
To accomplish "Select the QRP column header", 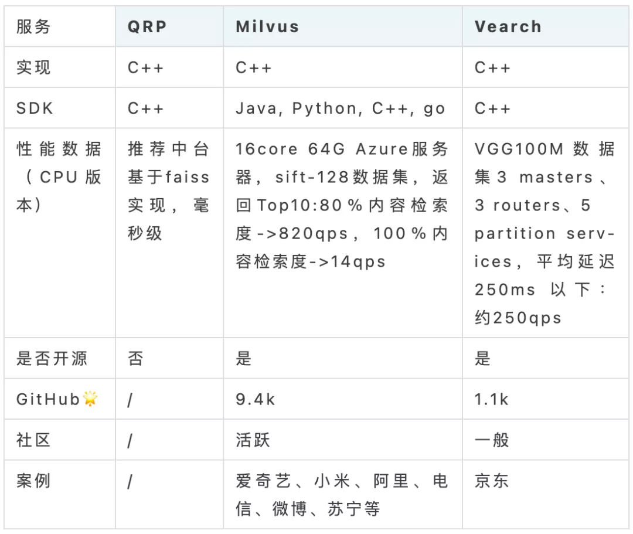I will 169,26.
